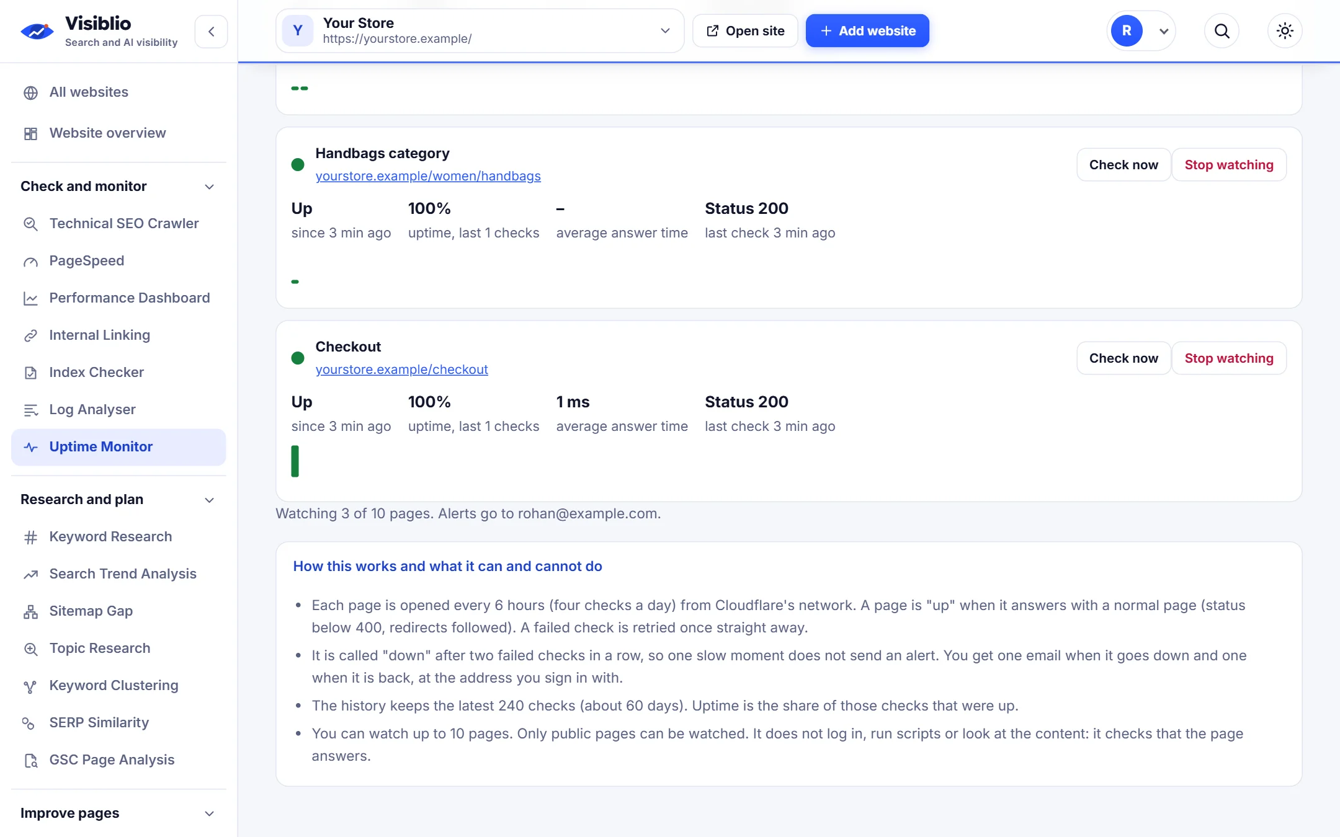Click the Checkout 'Status 200' value
This screenshot has width=1340, height=837.
746,402
